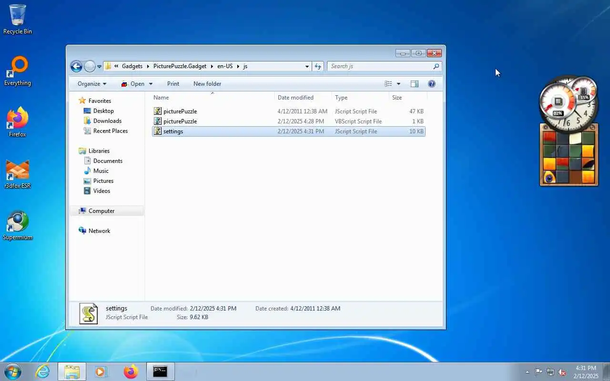Open the Explorer help icon
Image resolution: width=610 pixels, height=381 pixels.
[432, 84]
